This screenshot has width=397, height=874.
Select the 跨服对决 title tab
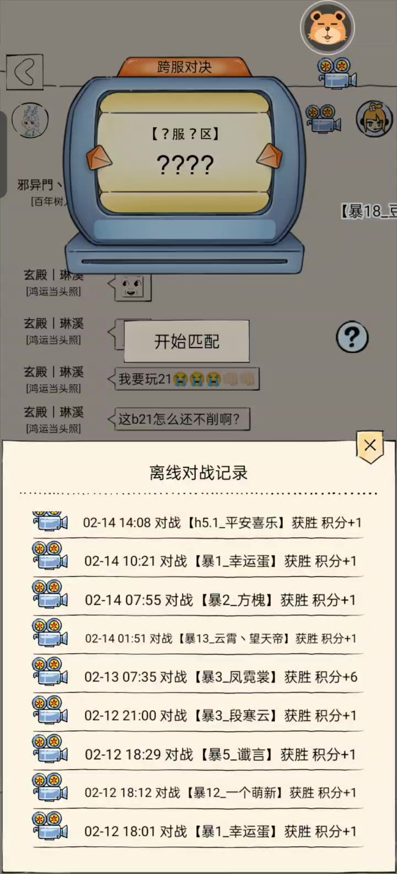(x=184, y=67)
